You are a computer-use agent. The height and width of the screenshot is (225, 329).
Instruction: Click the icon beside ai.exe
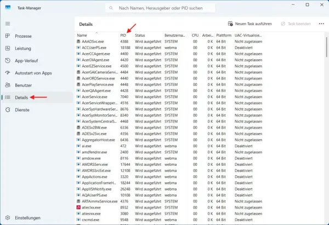[78, 146]
